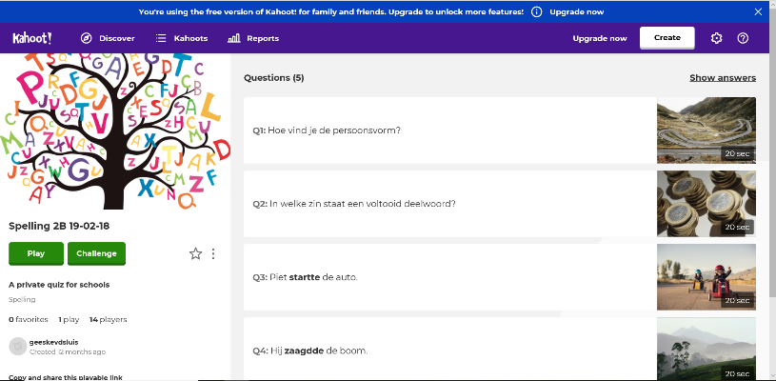Expand question Q1 about persoonsvorm
The width and height of the screenshot is (776, 381).
coord(449,130)
